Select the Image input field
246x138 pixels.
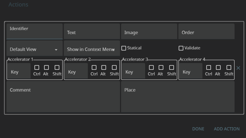[x=149, y=32]
